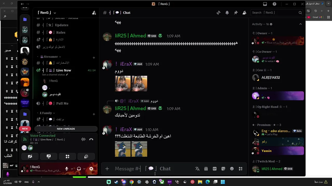Toggle the member list visibility

tap(244, 13)
